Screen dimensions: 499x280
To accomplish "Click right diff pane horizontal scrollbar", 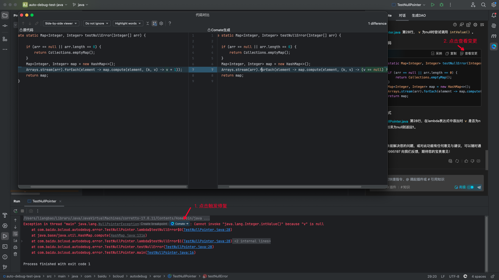I will tap(295, 186).
